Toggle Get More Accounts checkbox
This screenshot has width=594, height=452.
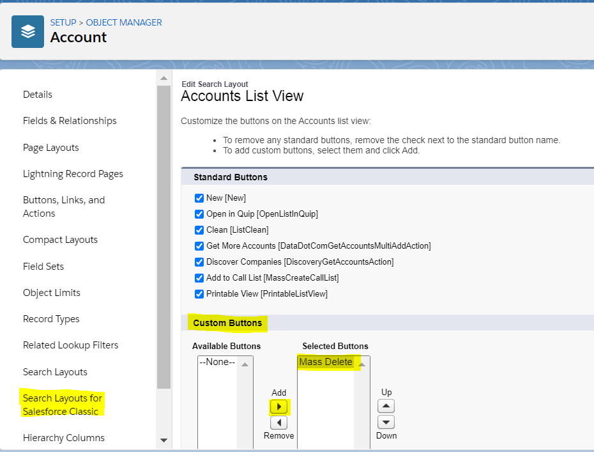(x=199, y=246)
